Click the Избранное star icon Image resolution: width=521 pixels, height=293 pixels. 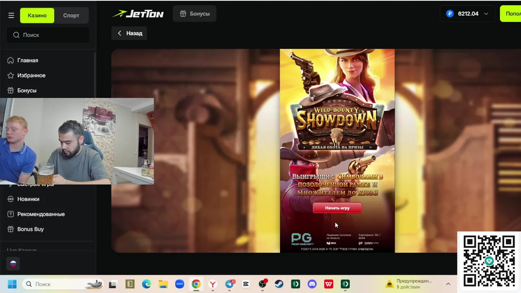pyautogui.click(x=11, y=75)
